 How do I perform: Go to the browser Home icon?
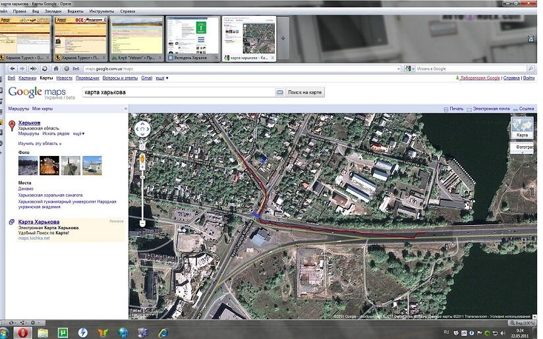[55, 68]
